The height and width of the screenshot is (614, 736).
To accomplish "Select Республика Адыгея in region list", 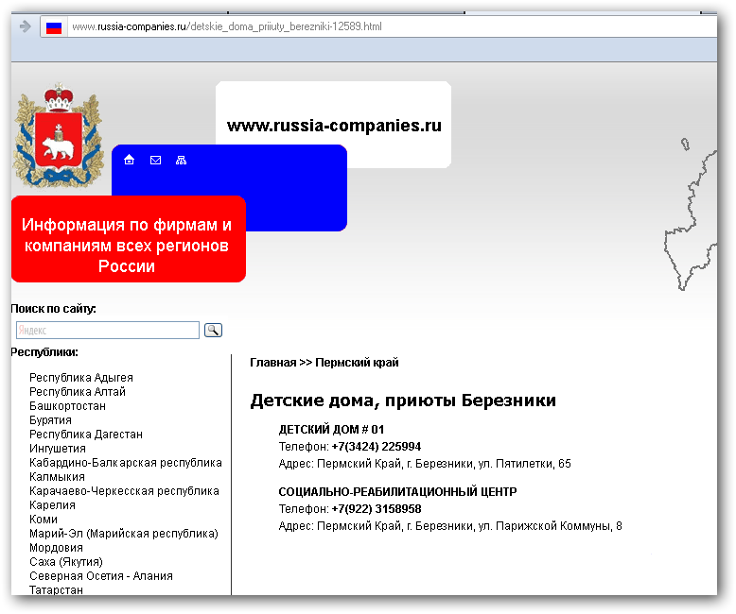I will [81, 378].
